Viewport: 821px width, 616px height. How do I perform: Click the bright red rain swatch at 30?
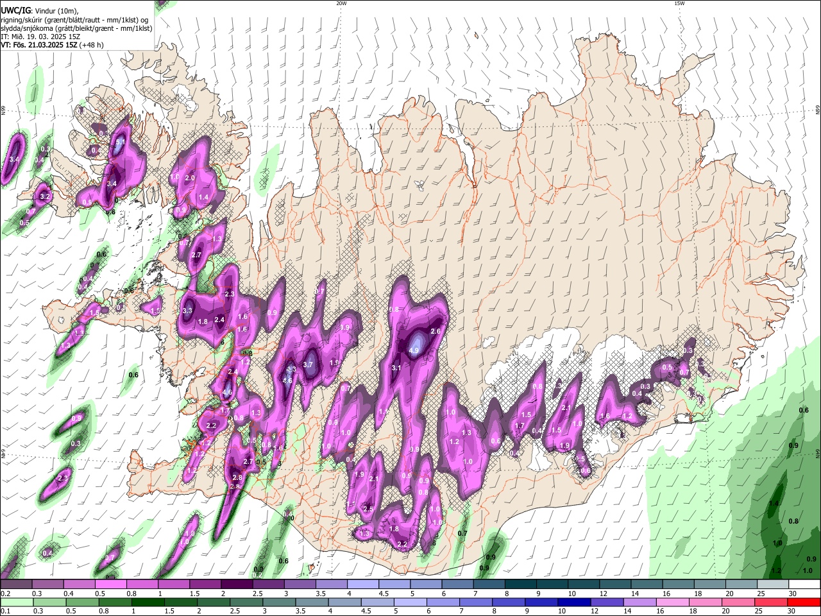(x=804, y=602)
